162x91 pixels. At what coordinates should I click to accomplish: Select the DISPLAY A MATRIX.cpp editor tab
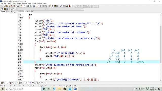[x=25, y=12]
